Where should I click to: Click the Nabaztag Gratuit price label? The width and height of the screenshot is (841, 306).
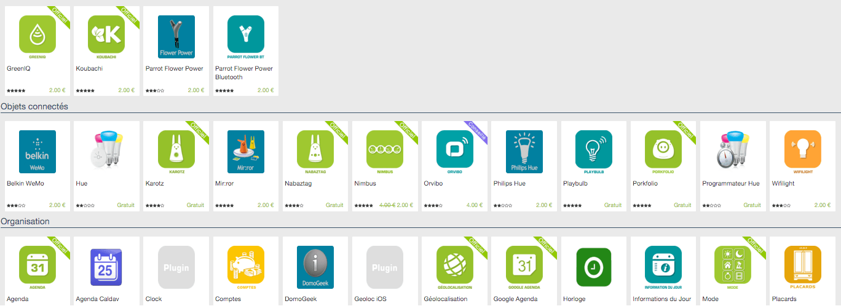(x=334, y=205)
